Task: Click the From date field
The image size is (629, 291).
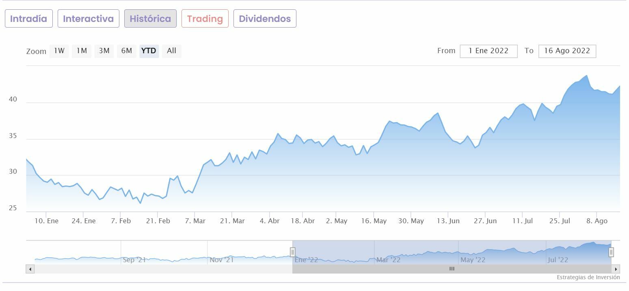Action: [488, 51]
